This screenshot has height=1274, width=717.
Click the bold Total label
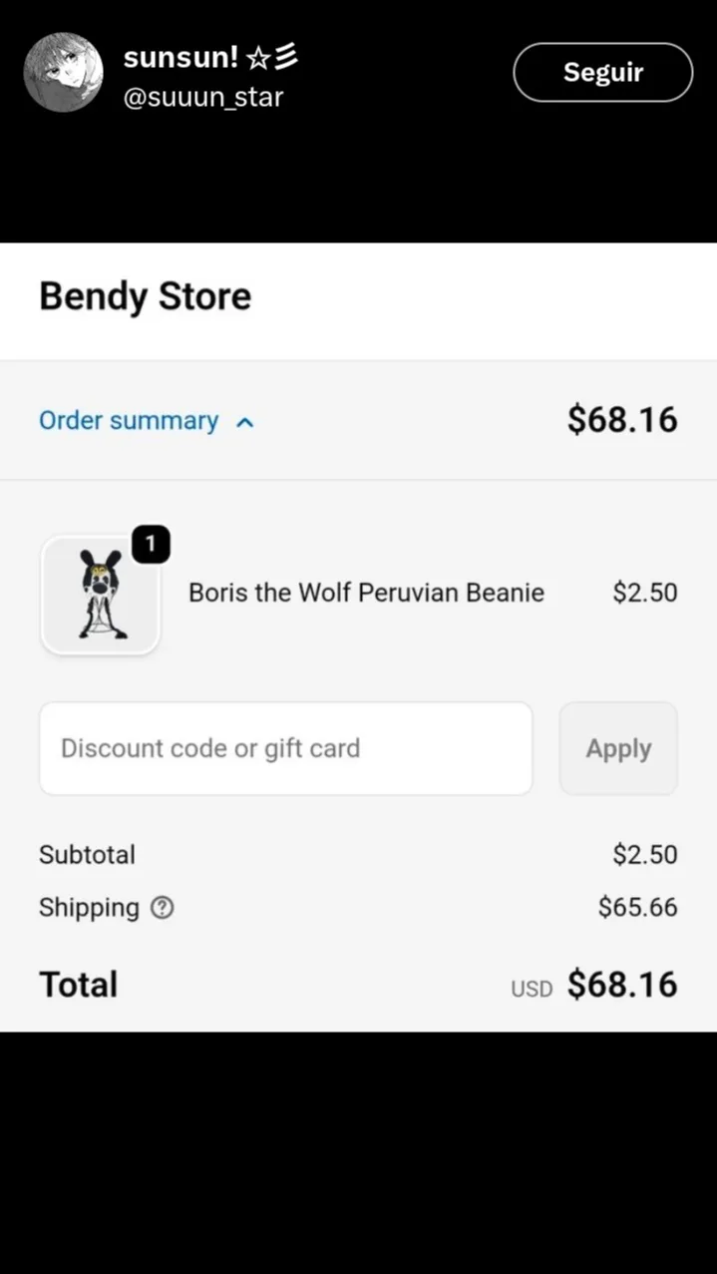[x=79, y=985]
